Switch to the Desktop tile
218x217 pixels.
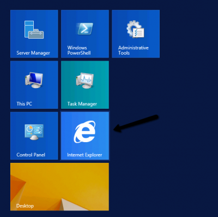59,187
